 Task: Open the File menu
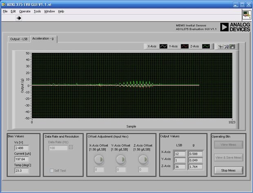[x=5, y=11]
